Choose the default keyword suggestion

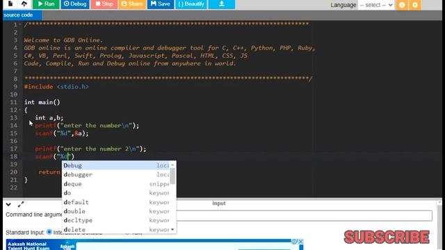point(116,202)
